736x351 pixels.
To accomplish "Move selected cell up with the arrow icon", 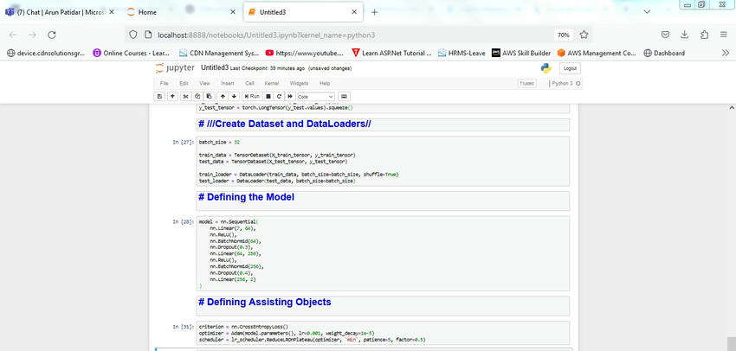I will [x=223, y=96].
